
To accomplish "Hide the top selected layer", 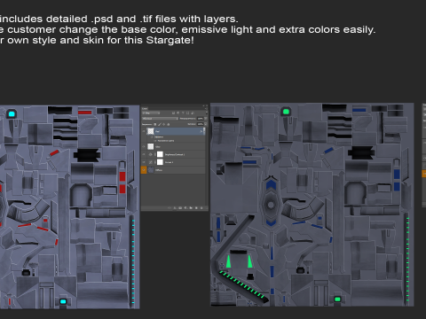I will point(144,131).
